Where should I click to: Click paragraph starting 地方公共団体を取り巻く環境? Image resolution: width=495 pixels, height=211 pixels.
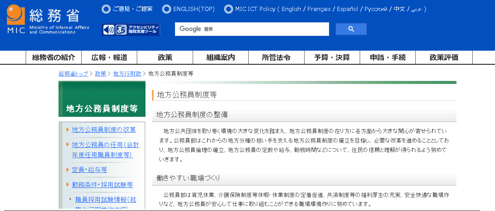click(x=304, y=145)
